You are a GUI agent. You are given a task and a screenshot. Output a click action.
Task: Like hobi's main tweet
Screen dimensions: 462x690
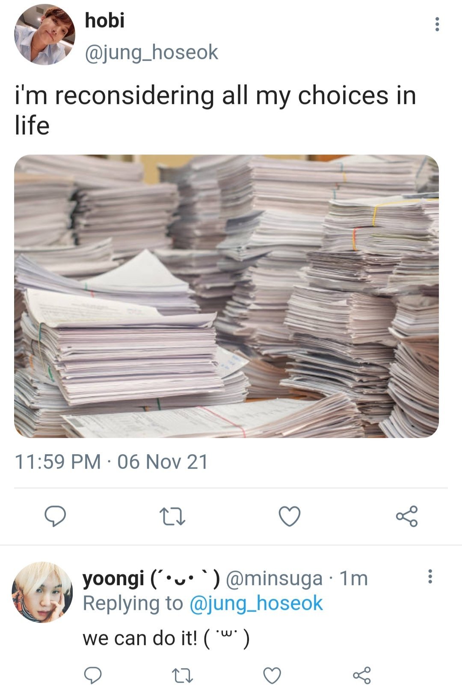click(290, 516)
